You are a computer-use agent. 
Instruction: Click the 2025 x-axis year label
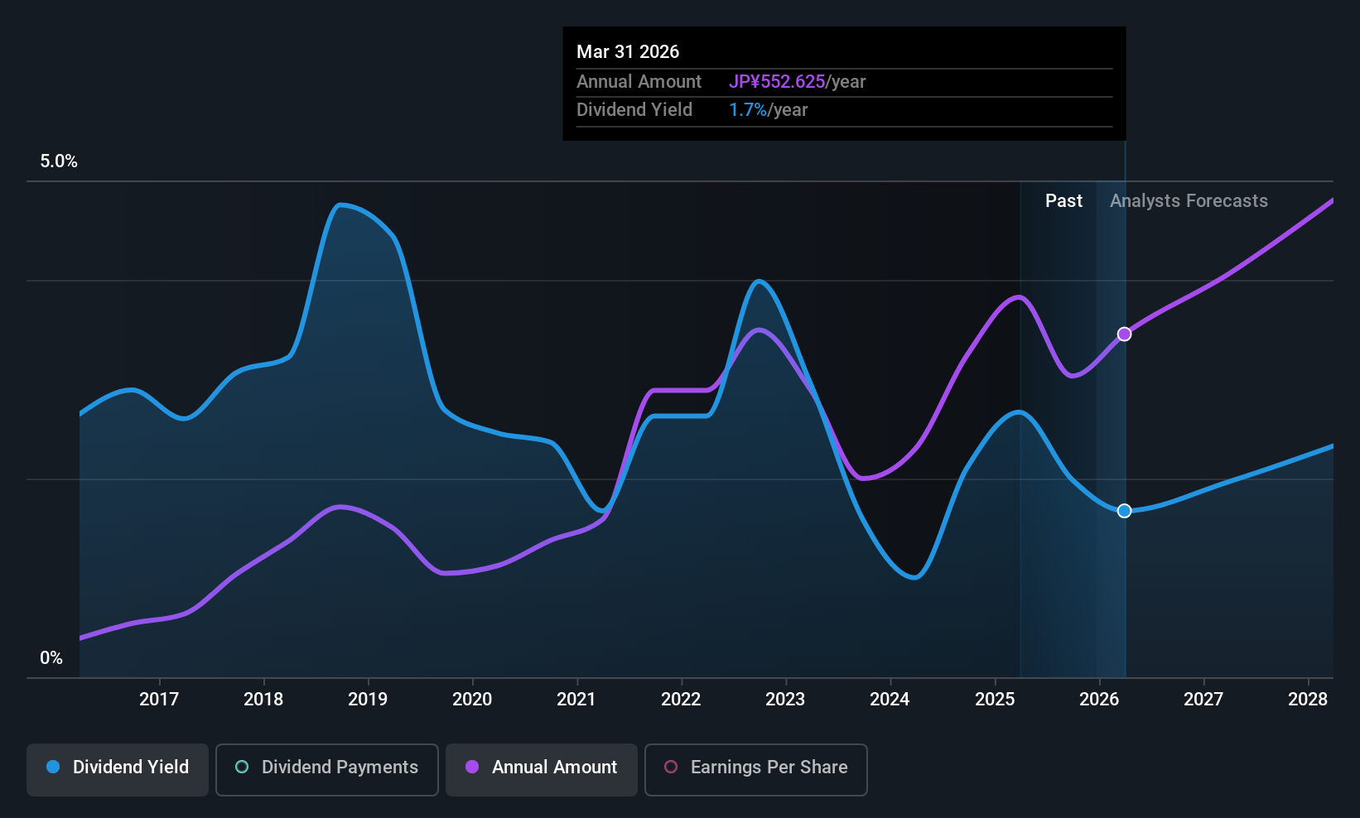[x=995, y=700]
